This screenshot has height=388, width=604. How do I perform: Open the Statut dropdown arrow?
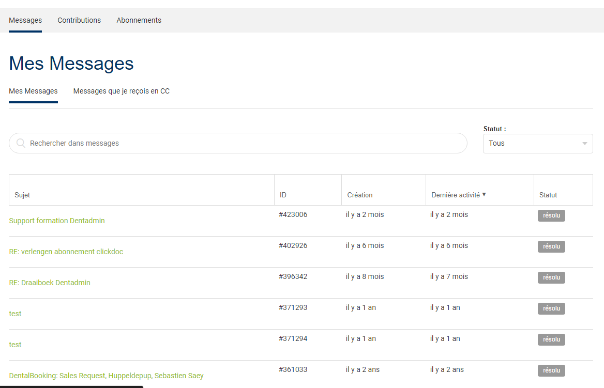(x=584, y=143)
